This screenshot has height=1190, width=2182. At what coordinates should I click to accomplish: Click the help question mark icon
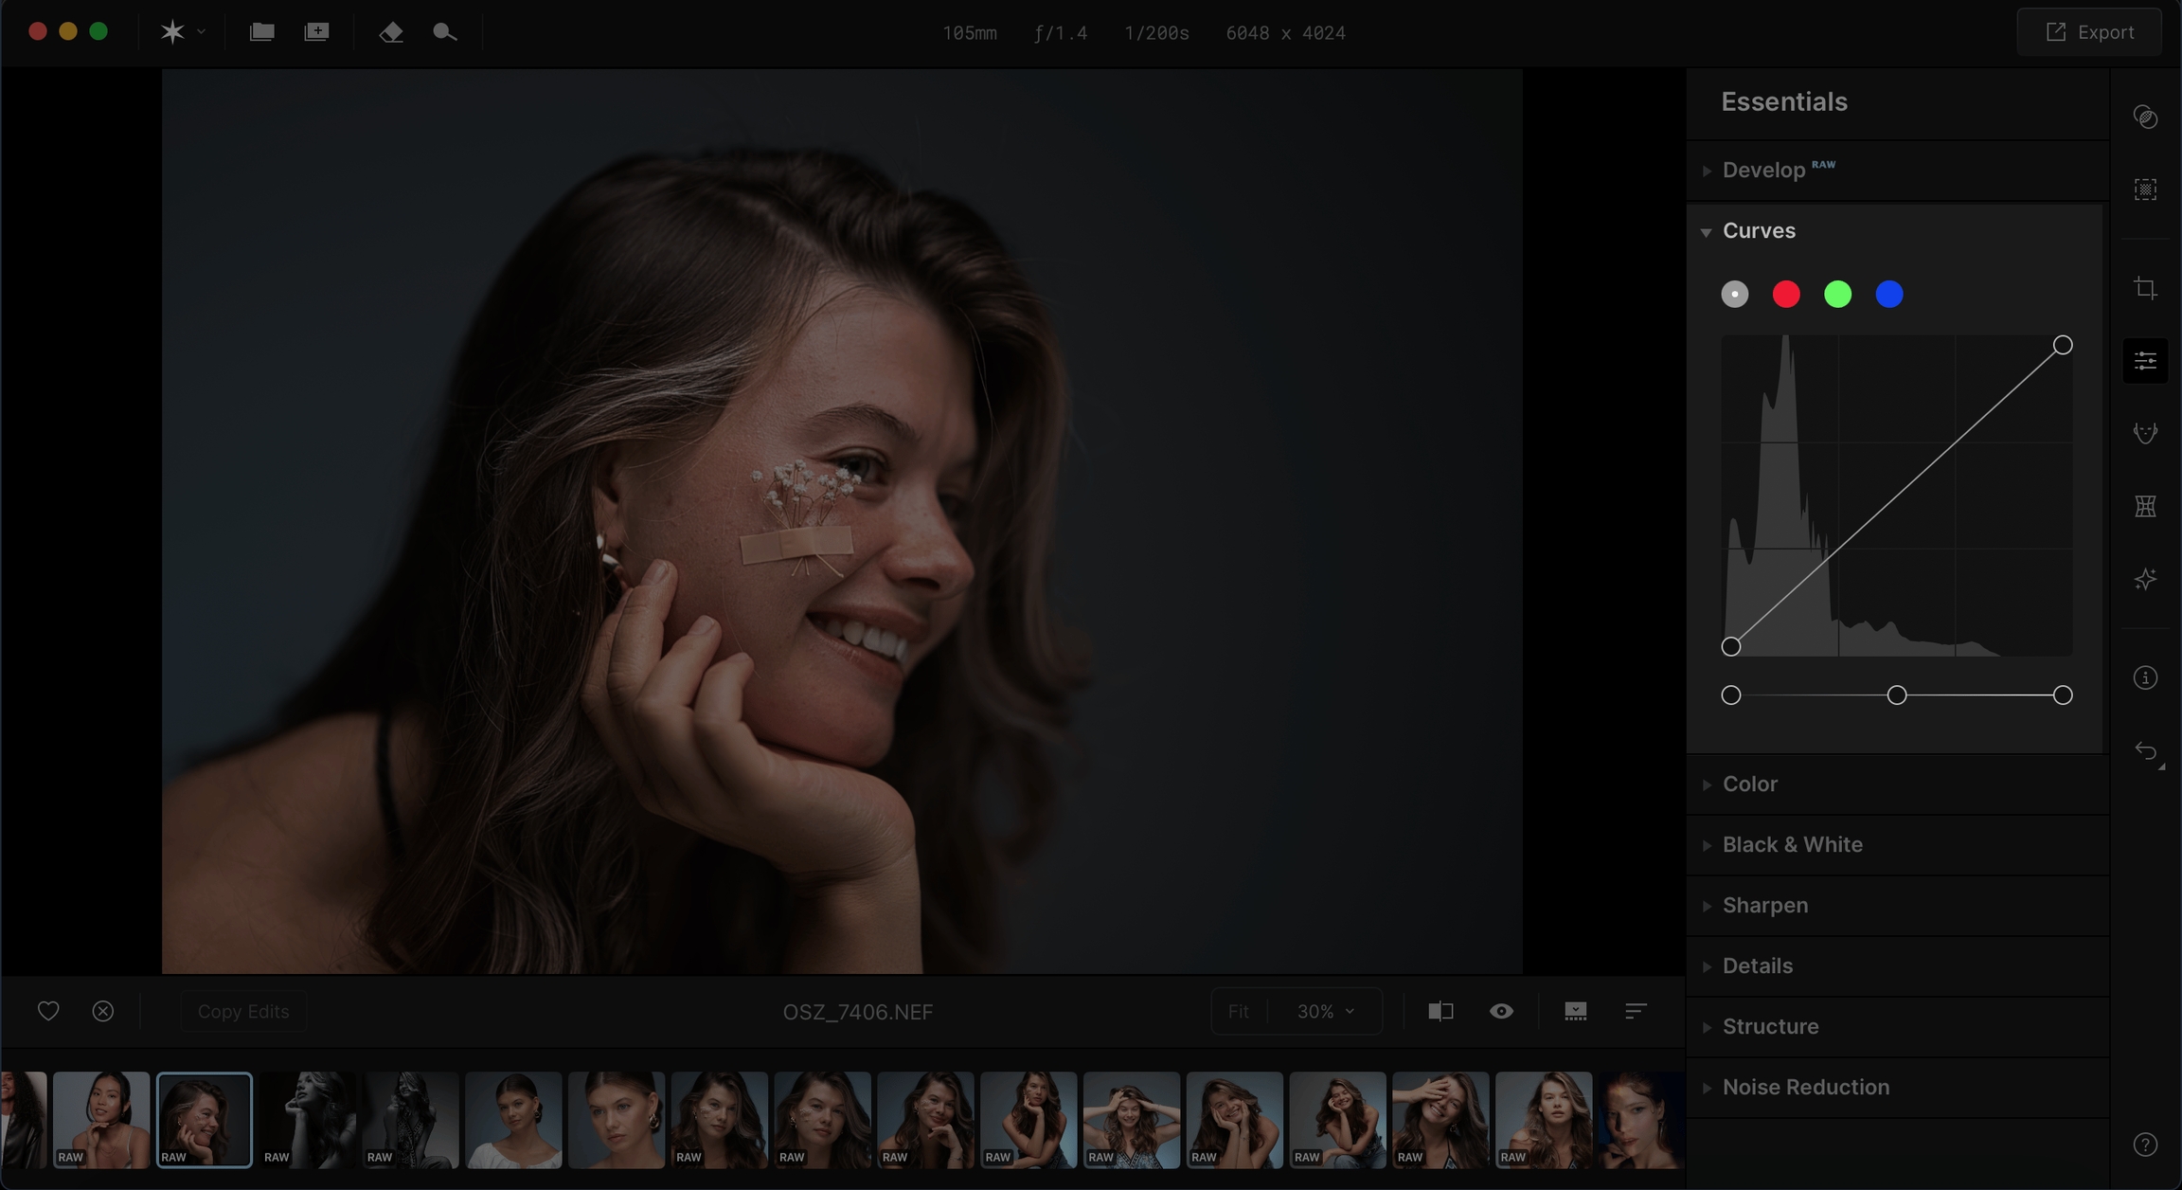[2145, 1145]
